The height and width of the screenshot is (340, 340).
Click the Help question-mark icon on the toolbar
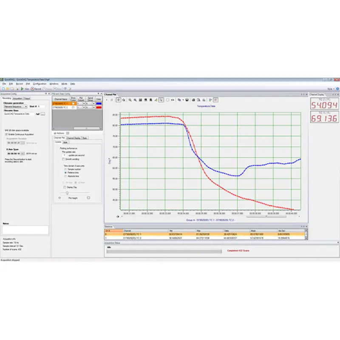point(65,88)
